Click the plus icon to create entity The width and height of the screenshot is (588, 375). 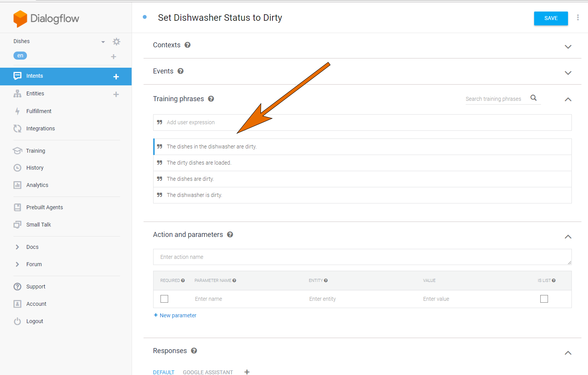tap(116, 94)
